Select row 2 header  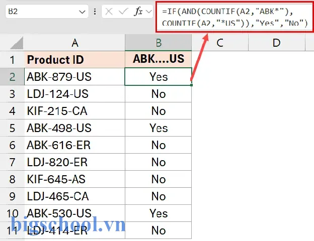pyautogui.click(x=12, y=77)
